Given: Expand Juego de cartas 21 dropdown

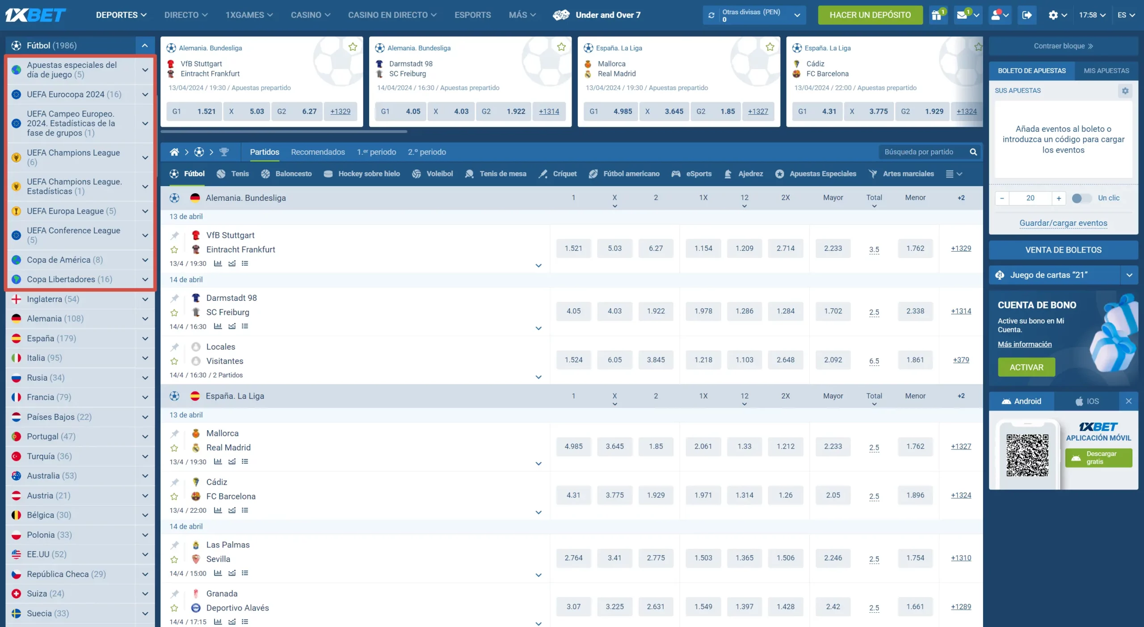Looking at the screenshot, I should pyautogui.click(x=1129, y=275).
